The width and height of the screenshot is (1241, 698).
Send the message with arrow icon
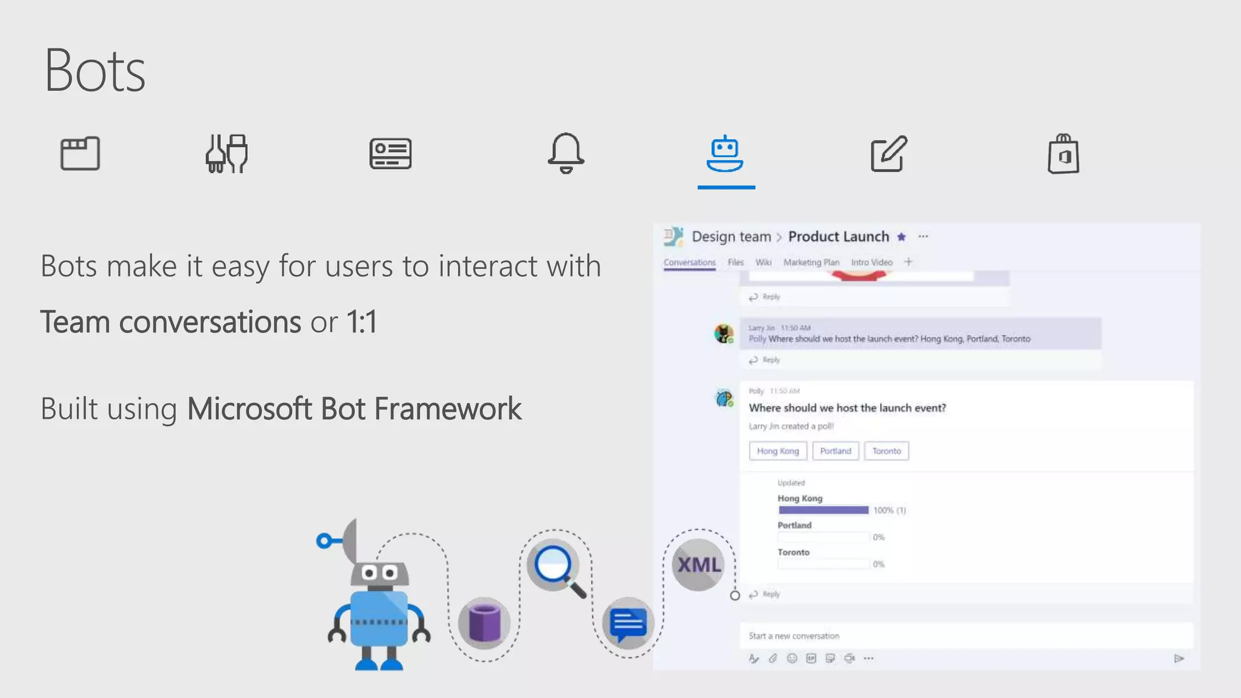coord(1179,658)
